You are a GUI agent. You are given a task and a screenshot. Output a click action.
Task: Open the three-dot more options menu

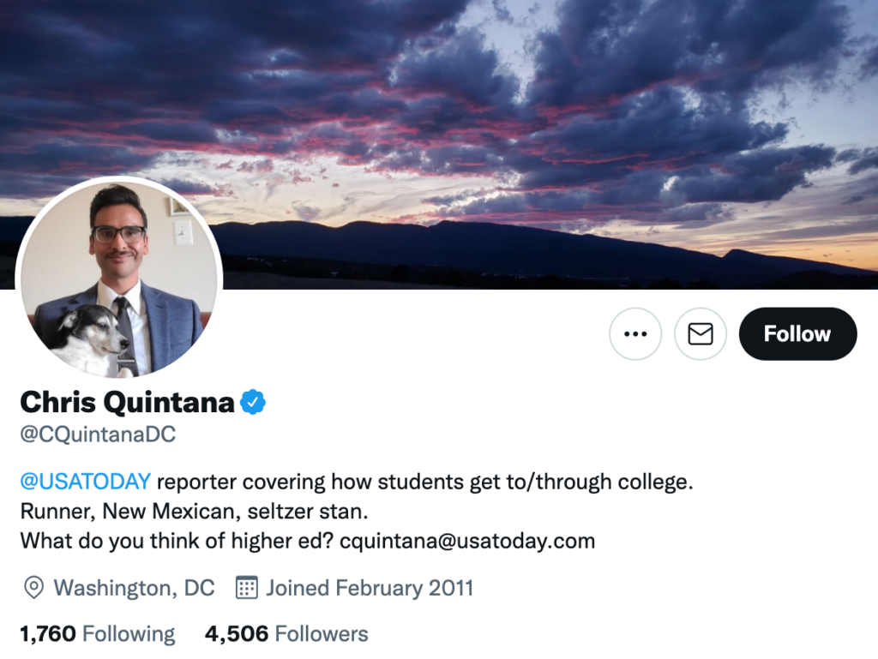click(635, 333)
